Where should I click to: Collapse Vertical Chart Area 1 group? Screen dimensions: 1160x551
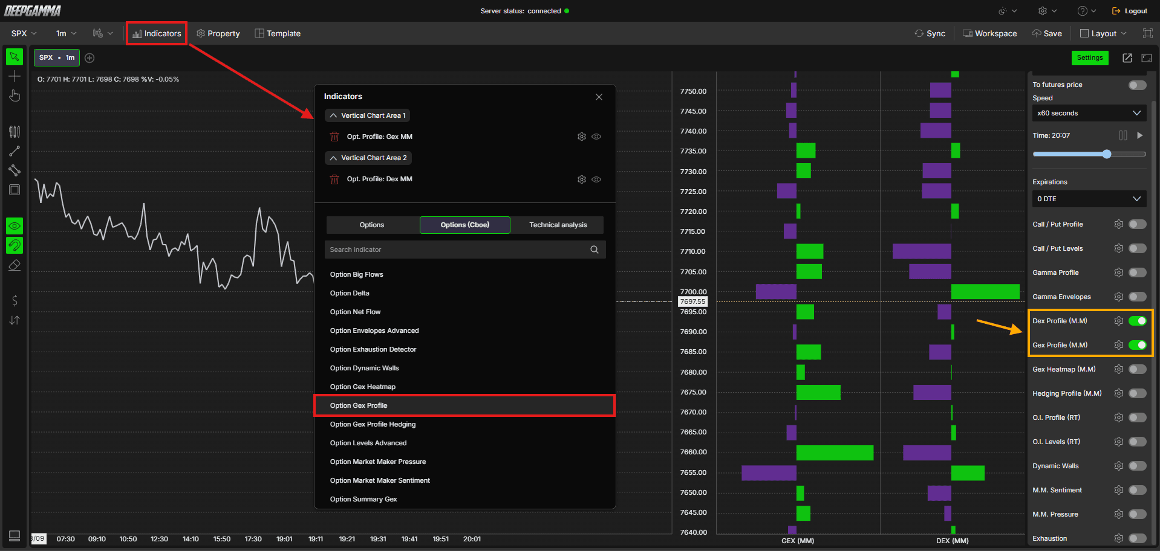pos(368,115)
